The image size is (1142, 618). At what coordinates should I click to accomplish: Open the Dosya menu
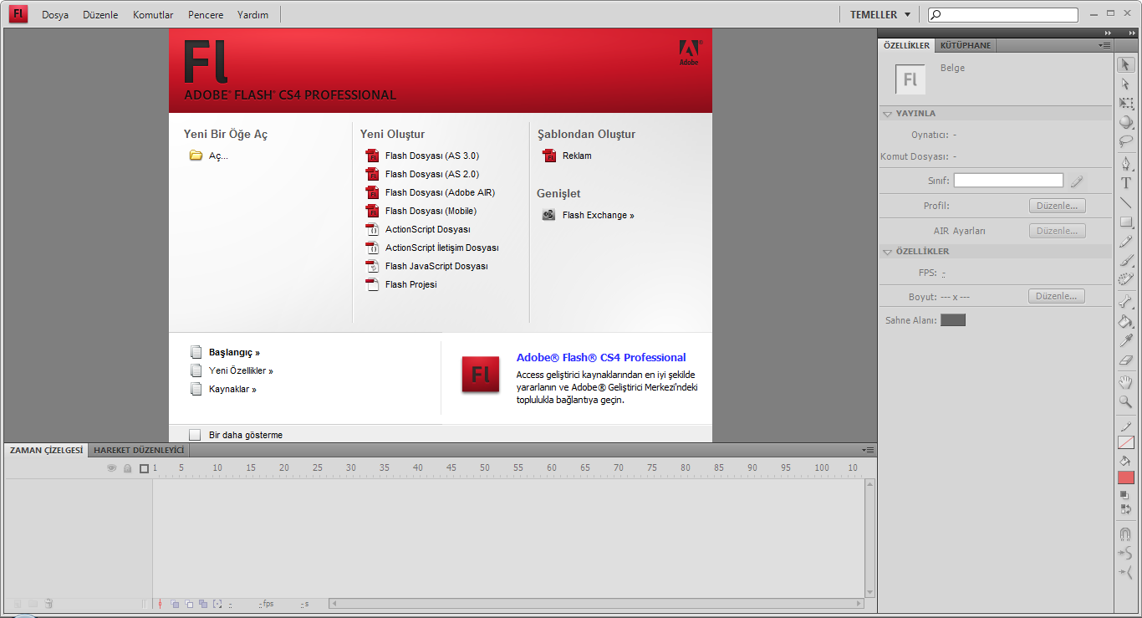coord(55,14)
